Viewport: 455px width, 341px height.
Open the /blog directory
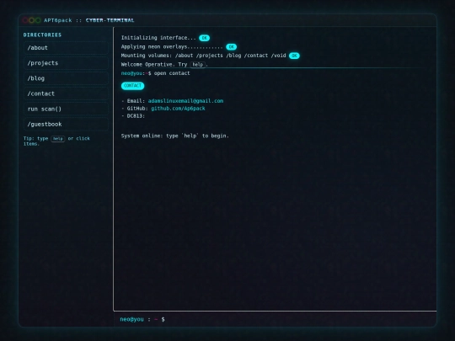[x=66, y=78]
